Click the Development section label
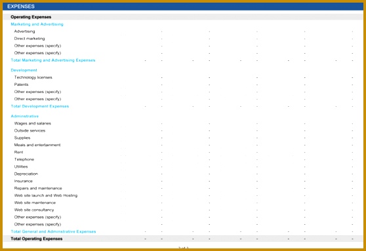 (24, 70)
